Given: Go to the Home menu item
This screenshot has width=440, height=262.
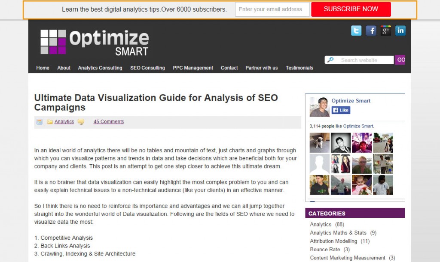Looking at the screenshot, I should [x=43, y=68].
